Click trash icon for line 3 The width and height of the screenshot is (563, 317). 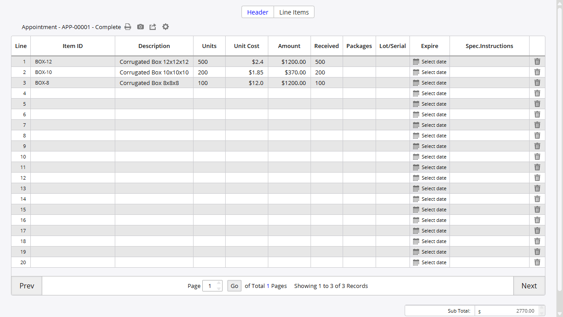tap(537, 83)
